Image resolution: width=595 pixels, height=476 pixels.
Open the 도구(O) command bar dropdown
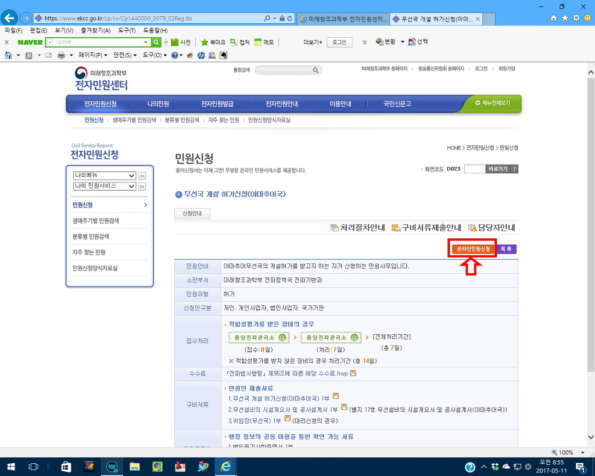click(155, 55)
